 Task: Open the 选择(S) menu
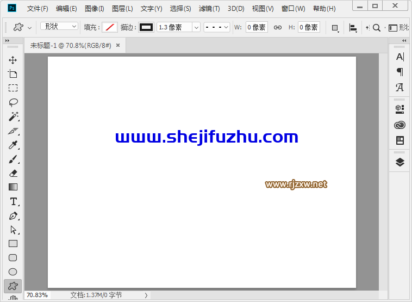click(180, 9)
